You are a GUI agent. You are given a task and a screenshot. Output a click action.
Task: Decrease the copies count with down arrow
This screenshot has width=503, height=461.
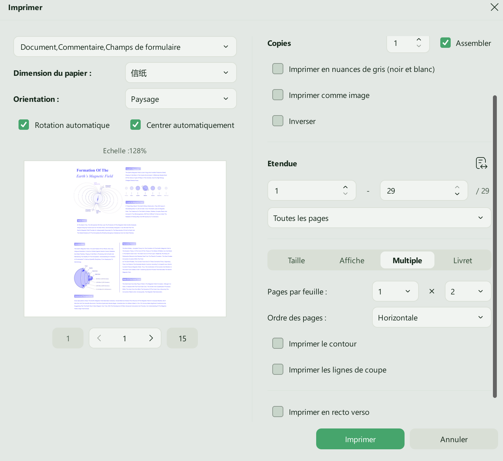point(419,46)
